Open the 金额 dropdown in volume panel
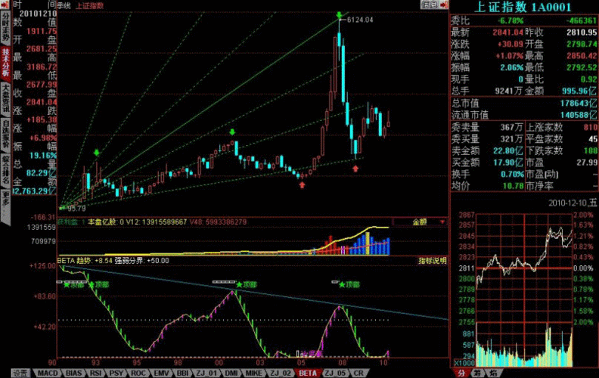 click(x=420, y=222)
